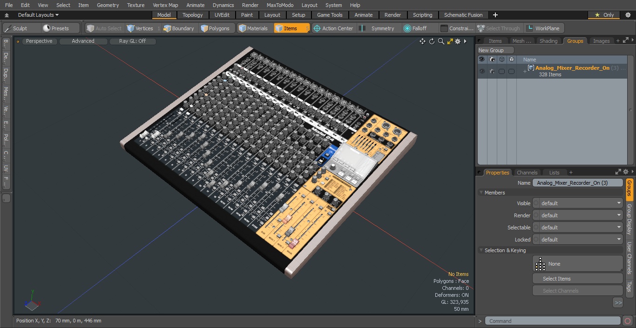636x328 pixels.
Task: Click the XYZ axis gizmo in viewport
Action: tap(32, 301)
